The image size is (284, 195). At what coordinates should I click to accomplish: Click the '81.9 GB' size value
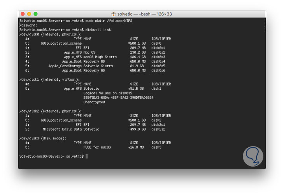pyautogui.click(x=137, y=66)
